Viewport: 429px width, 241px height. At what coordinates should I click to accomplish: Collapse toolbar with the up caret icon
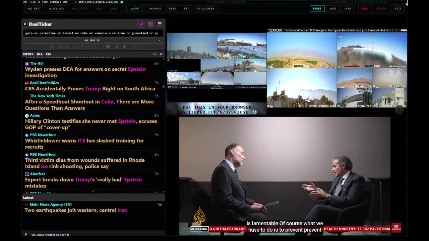(x=134, y=47)
